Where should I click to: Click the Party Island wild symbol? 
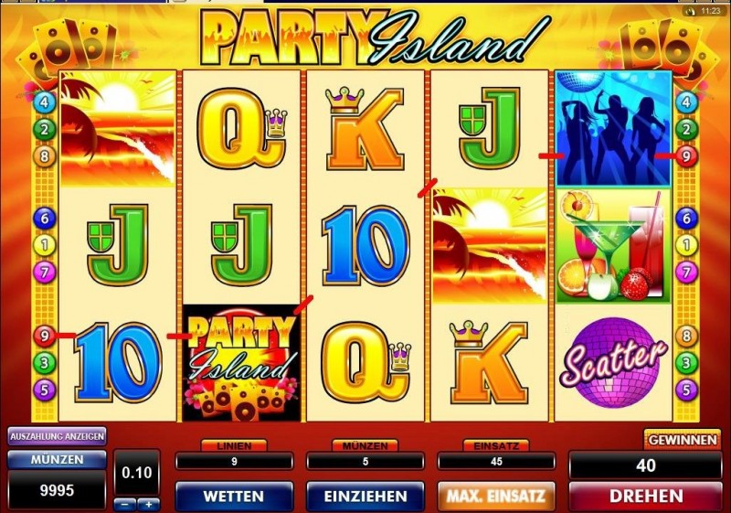pos(241,363)
